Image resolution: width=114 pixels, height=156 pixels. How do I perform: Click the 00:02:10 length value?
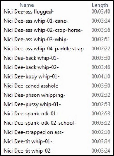101,132
